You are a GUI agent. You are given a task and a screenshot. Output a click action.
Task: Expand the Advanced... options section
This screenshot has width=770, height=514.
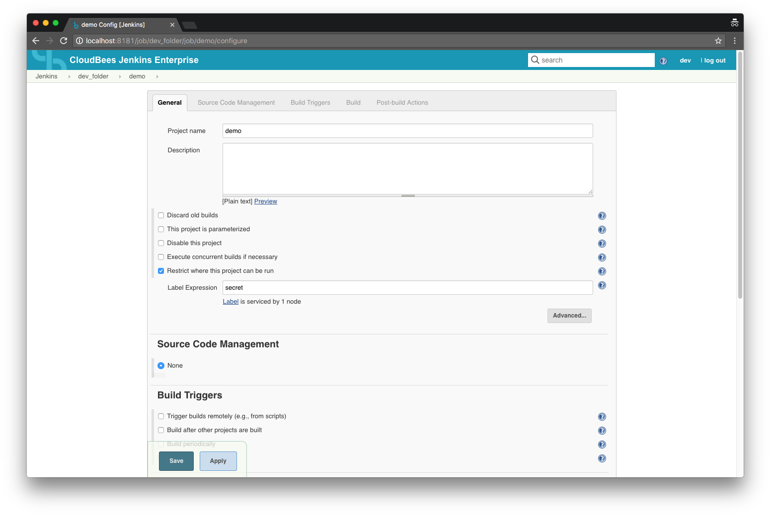569,316
